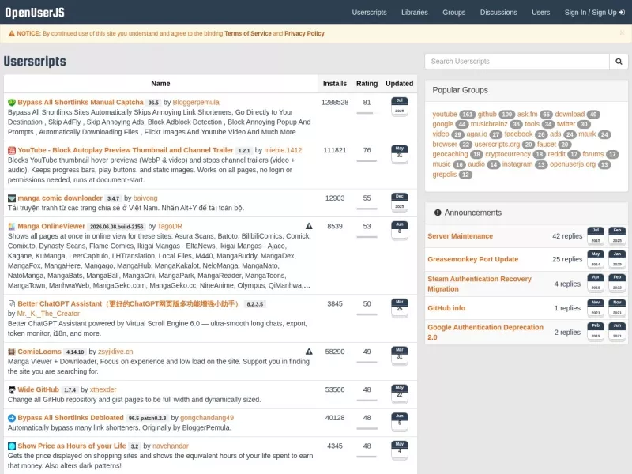Click the rating bar of manga comic downloader

[x=367, y=209]
